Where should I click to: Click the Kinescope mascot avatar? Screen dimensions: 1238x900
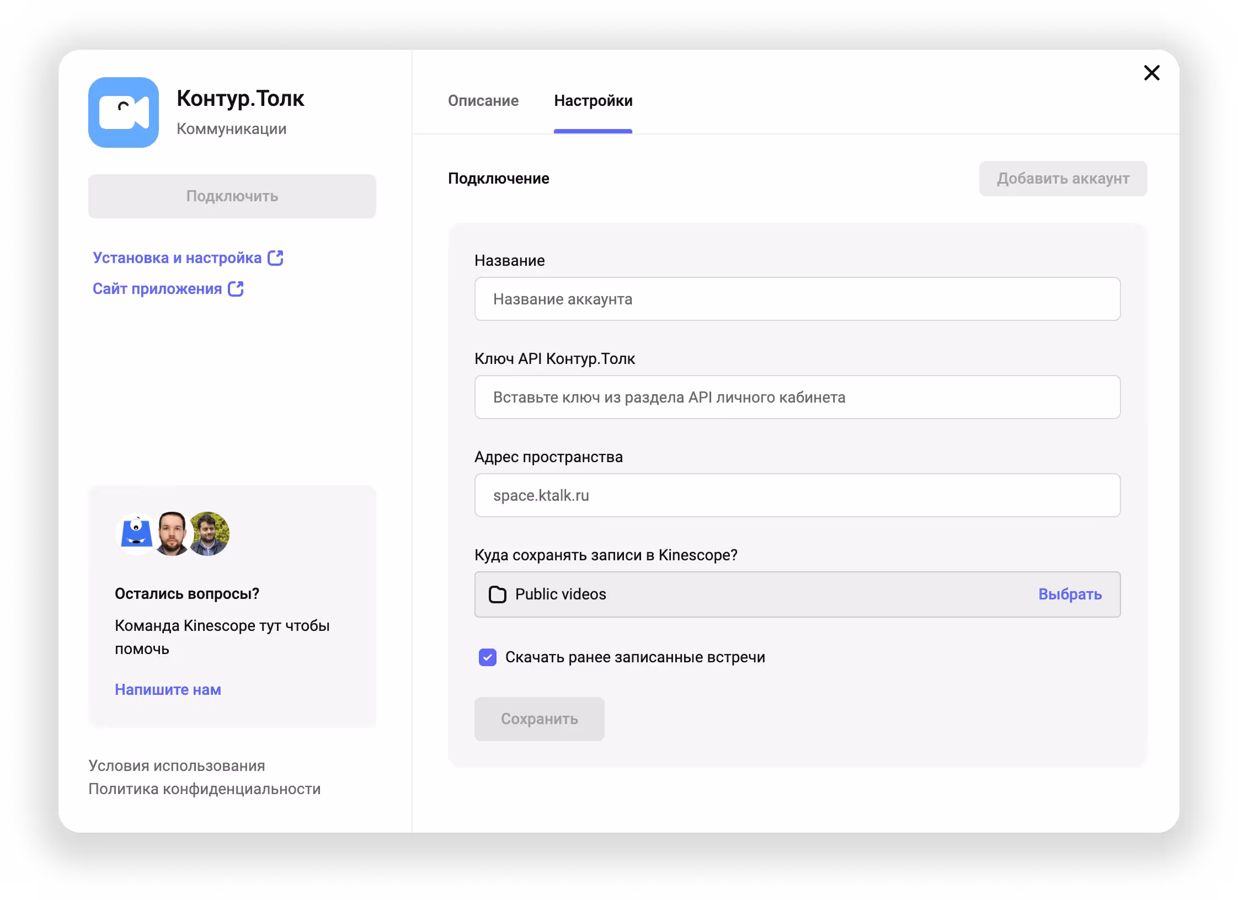pos(137,533)
